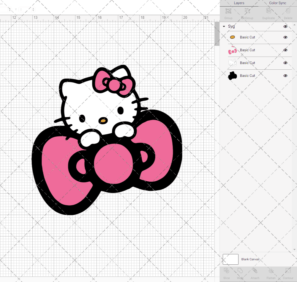297x282 pixels.
Task: Click the Blank Canvas swatch
Action: click(x=230, y=259)
